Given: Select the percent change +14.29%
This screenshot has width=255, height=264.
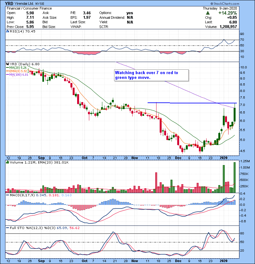Looking at the screenshot, I should [228, 13].
